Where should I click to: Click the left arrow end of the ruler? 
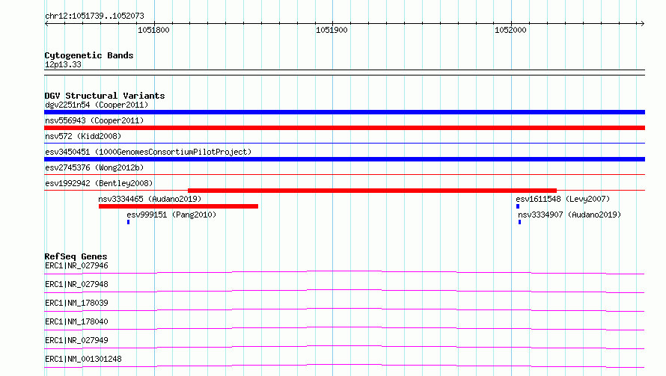46,23
